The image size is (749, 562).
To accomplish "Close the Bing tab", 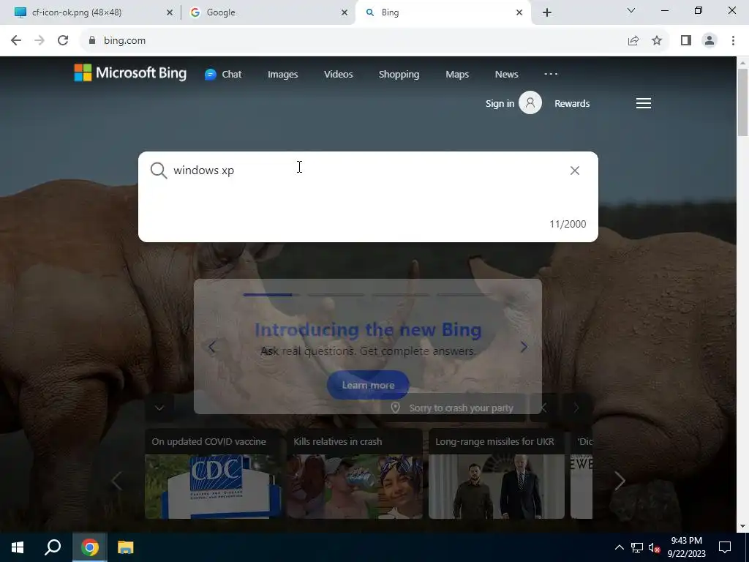I will [519, 12].
